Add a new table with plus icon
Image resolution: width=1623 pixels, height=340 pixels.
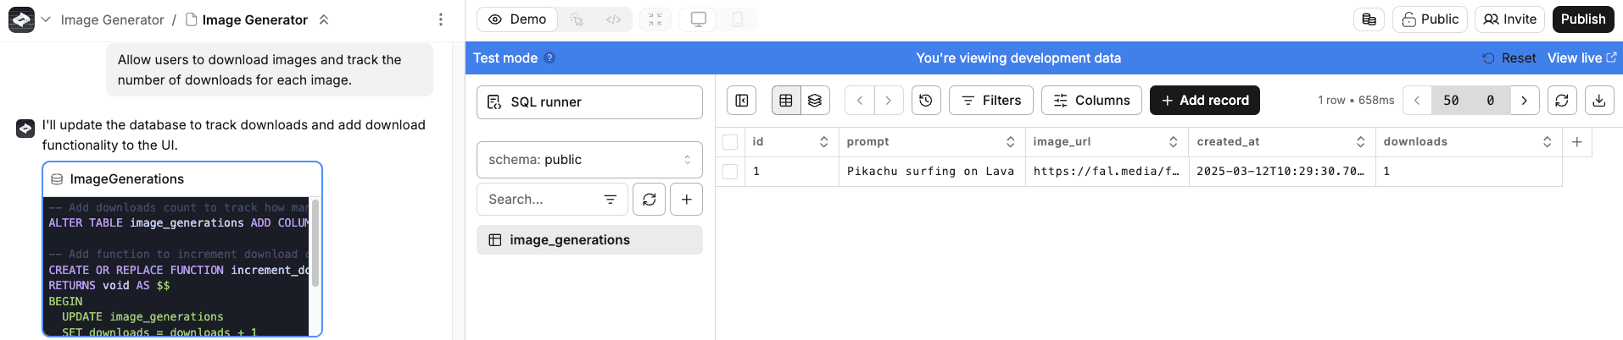coord(686,200)
